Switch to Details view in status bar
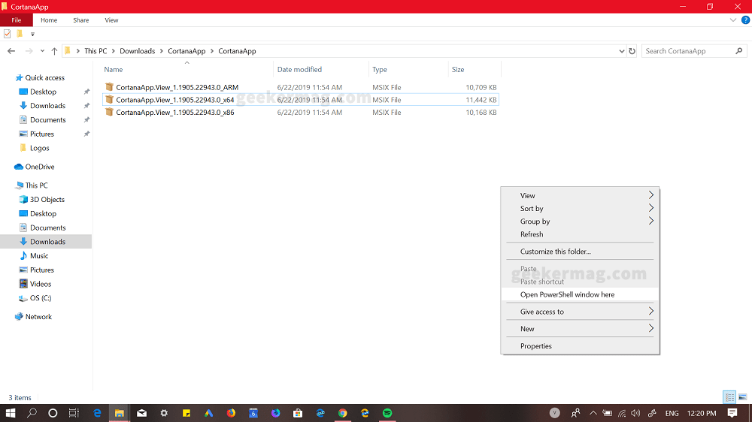Image resolution: width=752 pixels, height=422 pixels. pyautogui.click(x=729, y=397)
